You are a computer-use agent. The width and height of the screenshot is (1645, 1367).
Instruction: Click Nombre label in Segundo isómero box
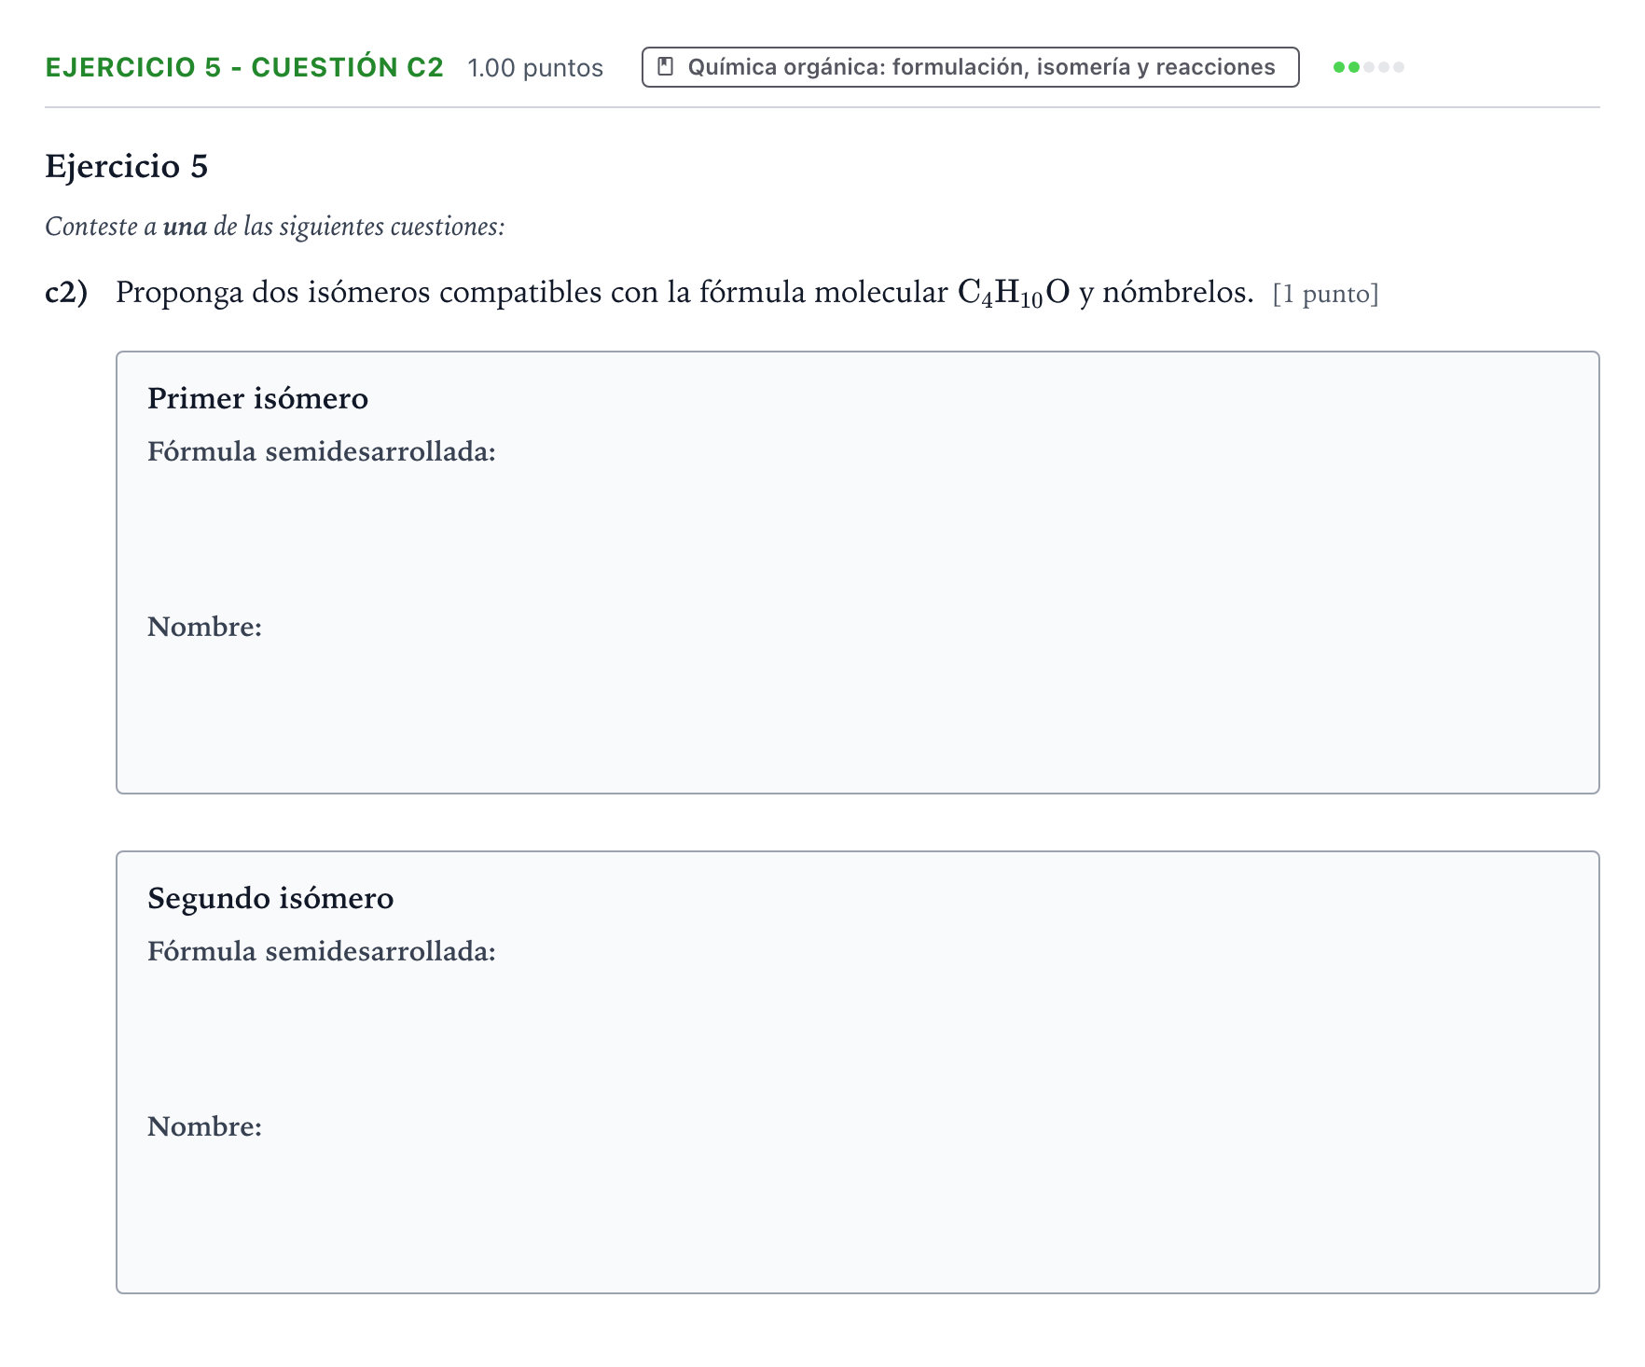pyautogui.click(x=205, y=1126)
